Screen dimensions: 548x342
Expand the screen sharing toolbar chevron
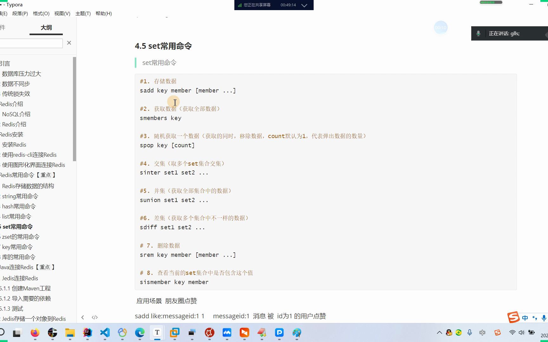304,5
